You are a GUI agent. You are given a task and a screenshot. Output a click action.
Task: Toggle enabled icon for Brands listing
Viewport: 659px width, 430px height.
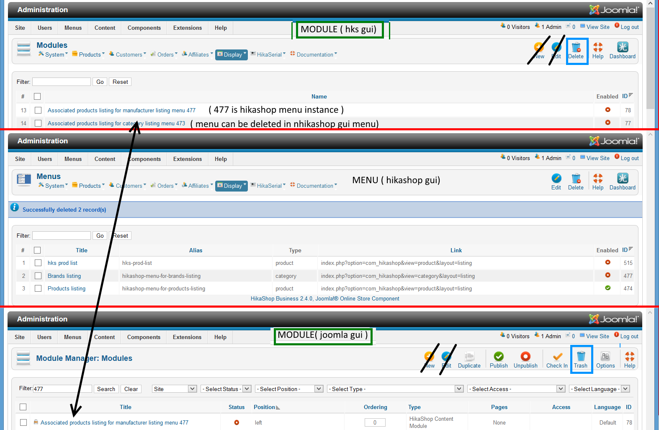tap(608, 275)
